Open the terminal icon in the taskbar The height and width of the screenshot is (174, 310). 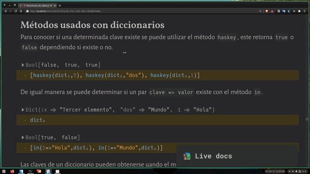(x=30, y=171)
